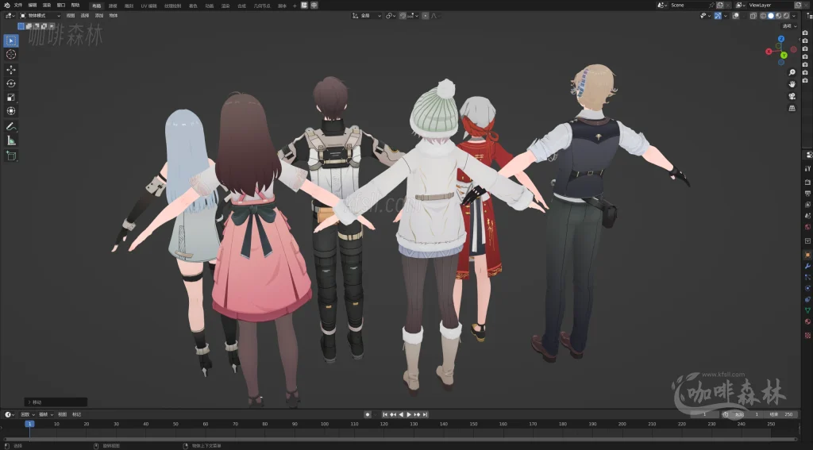The image size is (813, 450).
Task: Open the 标记 menu in timeline header
Action: coord(76,414)
